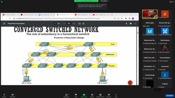Select Shidiq Al Hakim's video thumbnail
Screen dimensions: 175x98
coord(150,14)
